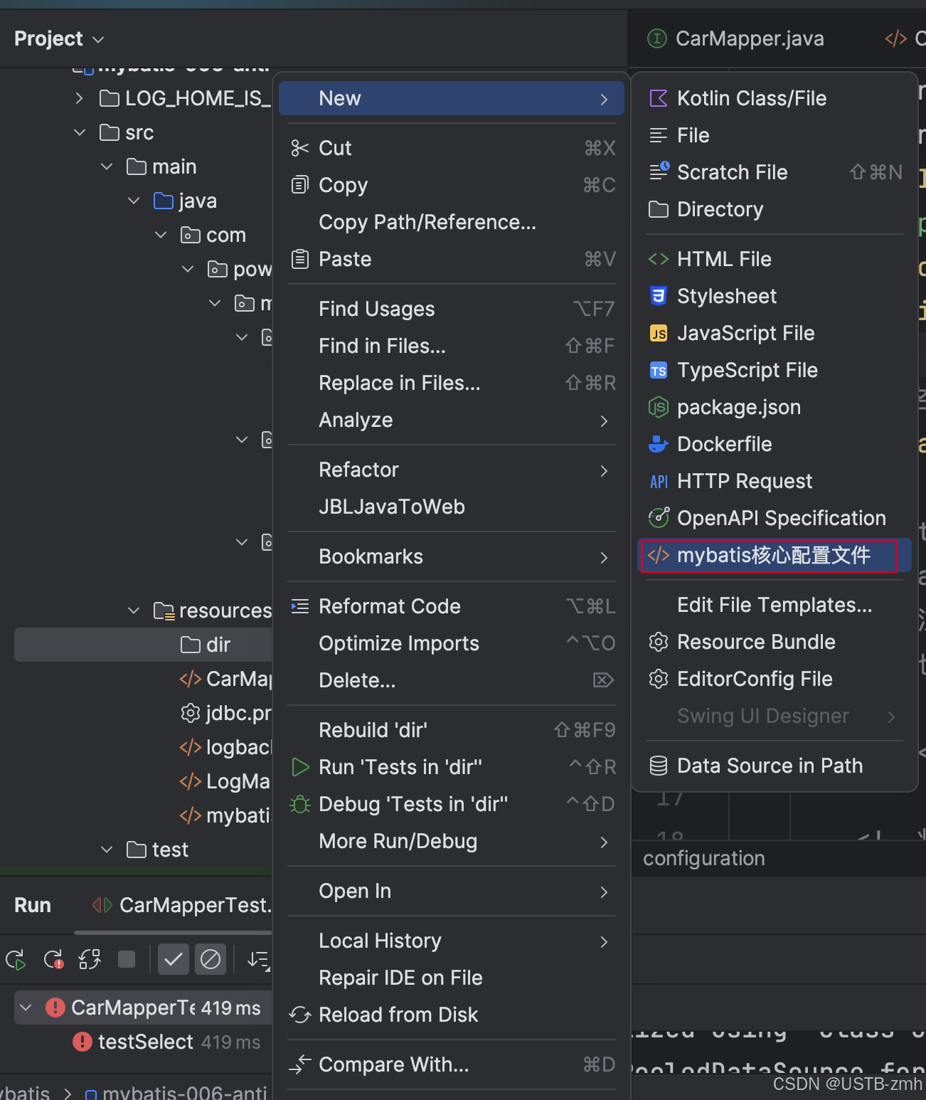
Task: Click the Rerun tests icon in Run panel
Action: [16, 960]
